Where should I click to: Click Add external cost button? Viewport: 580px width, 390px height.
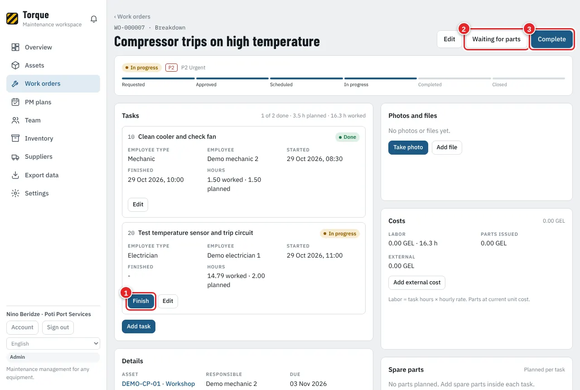coord(417,283)
